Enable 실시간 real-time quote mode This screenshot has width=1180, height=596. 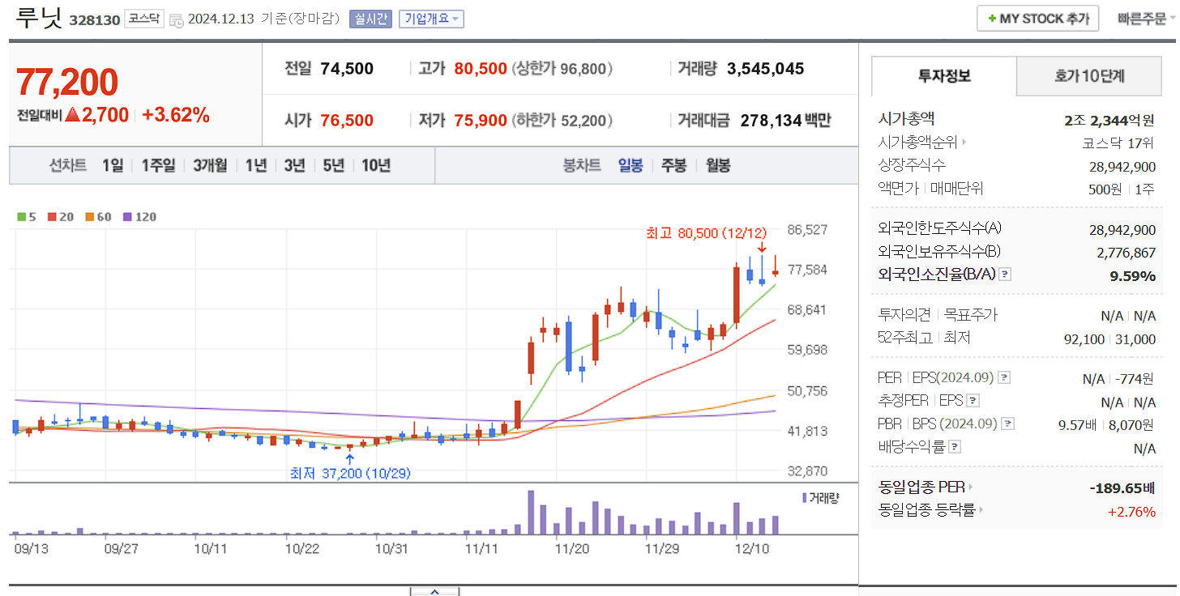coord(372,19)
